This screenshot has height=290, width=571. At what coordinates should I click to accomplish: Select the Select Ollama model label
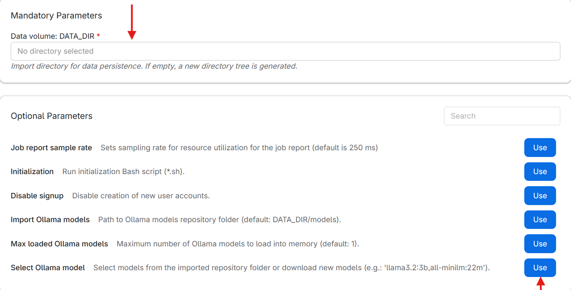click(x=48, y=268)
